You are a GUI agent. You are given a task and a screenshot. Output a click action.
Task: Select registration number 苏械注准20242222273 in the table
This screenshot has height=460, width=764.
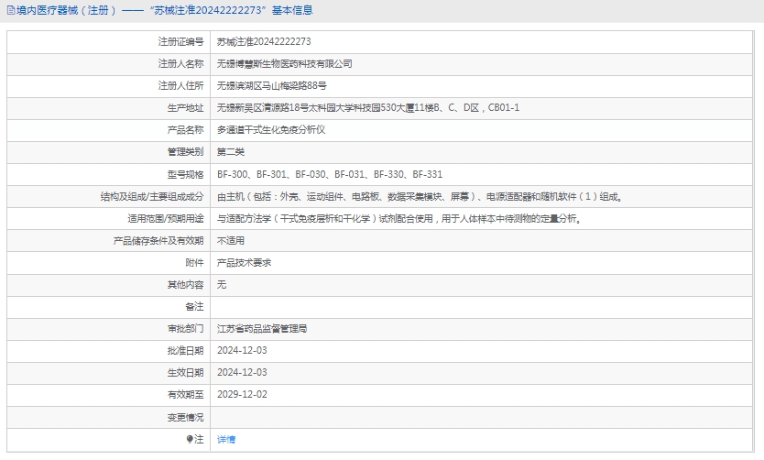(264, 42)
